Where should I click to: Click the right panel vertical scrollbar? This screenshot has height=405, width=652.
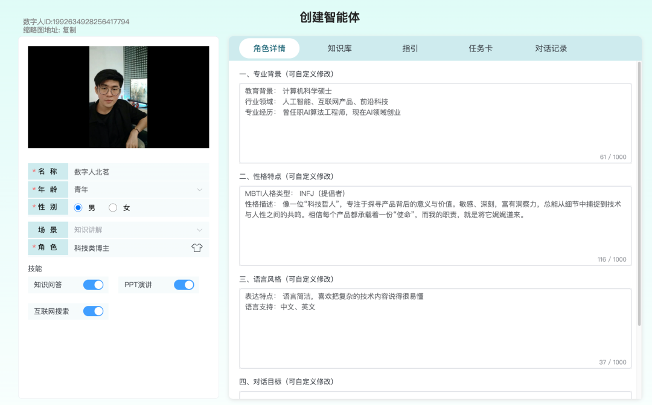pyautogui.click(x=639, y=193)
